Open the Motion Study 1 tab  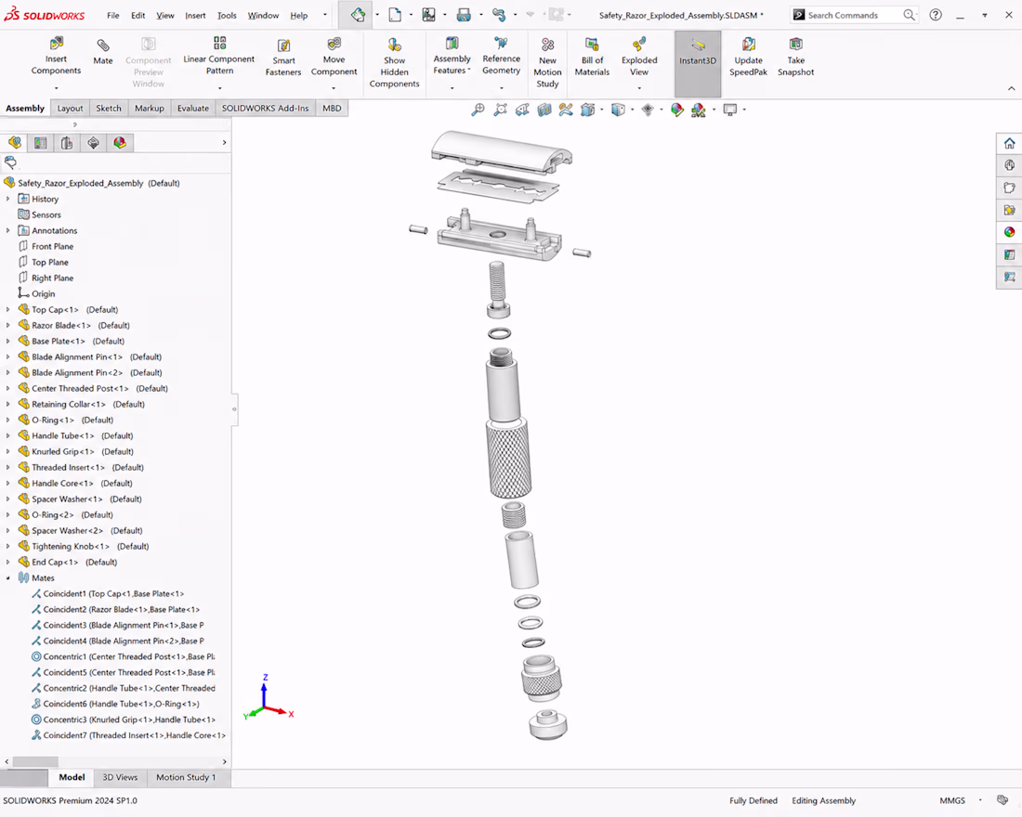point(186,777)
